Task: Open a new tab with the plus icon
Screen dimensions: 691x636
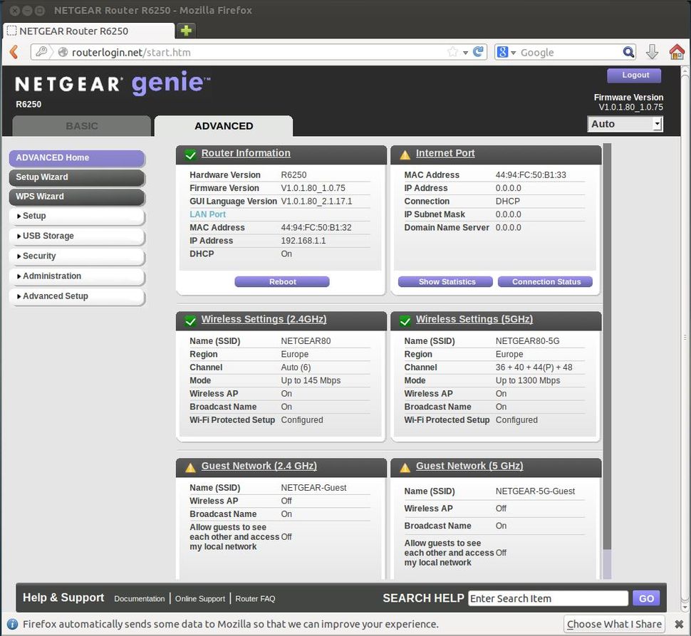Action: pos(186,31)
